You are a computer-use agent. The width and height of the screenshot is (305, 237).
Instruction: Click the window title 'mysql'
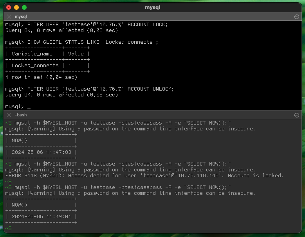[x=153, y=7]
